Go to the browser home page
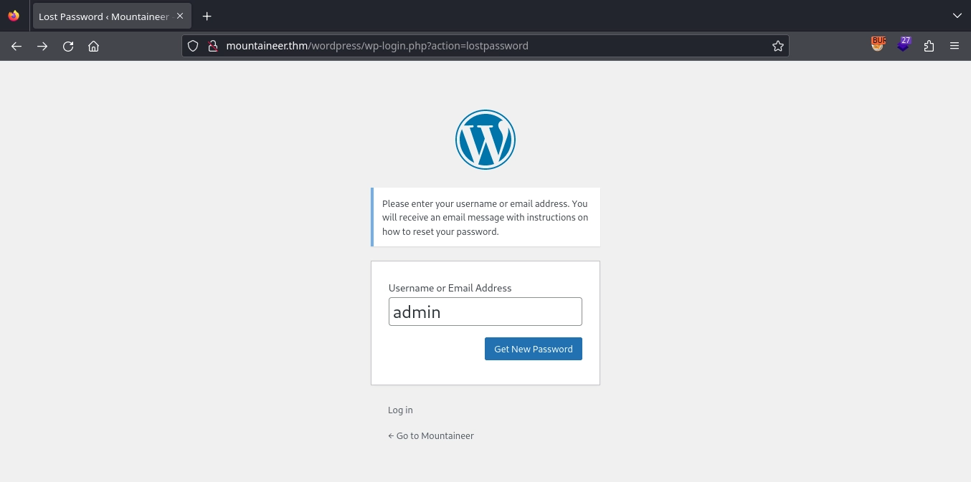Viewport: 971px width, 482px height. point(93,46)
